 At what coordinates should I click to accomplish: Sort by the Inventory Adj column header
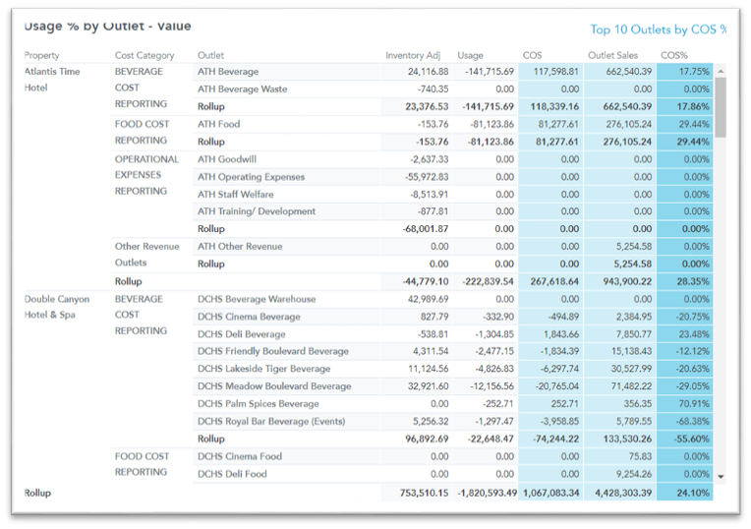pyautogui.click(x=413, y=56)
